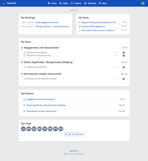The width and height of the screenshot is (148, 161).
Task: Click assignee avatar on Respond to test survey row
Action: click(x=124, y=56)
